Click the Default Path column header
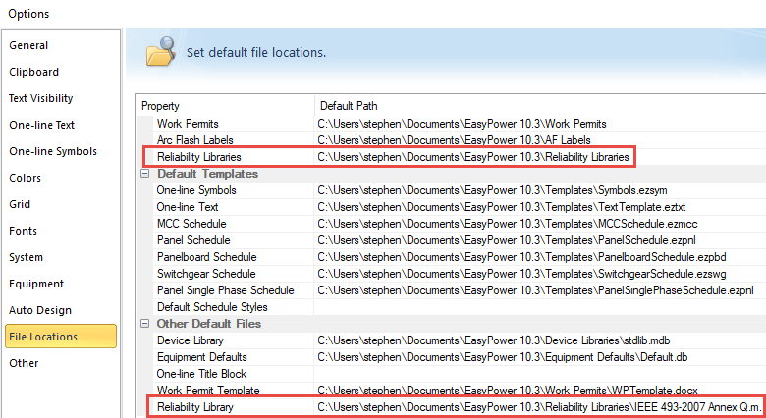 tap(350, 105)
